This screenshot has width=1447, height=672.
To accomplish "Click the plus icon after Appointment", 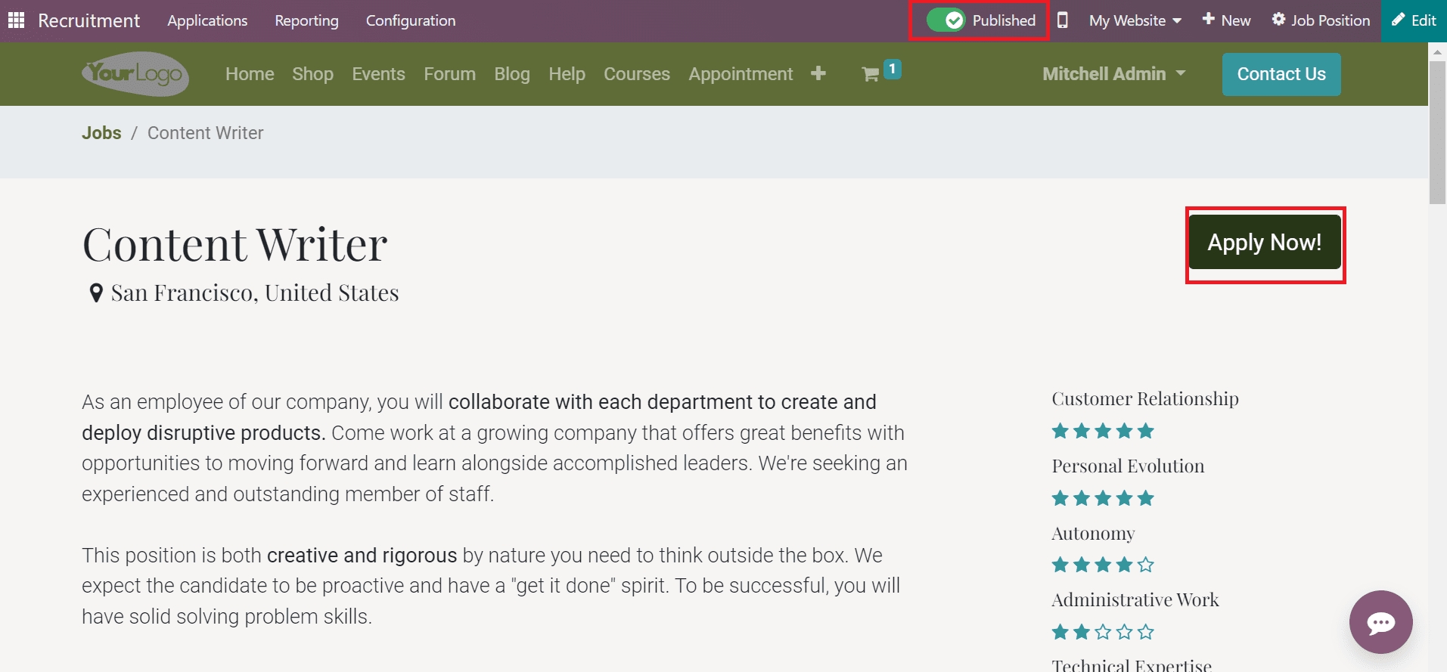I will tap(818, 73).
